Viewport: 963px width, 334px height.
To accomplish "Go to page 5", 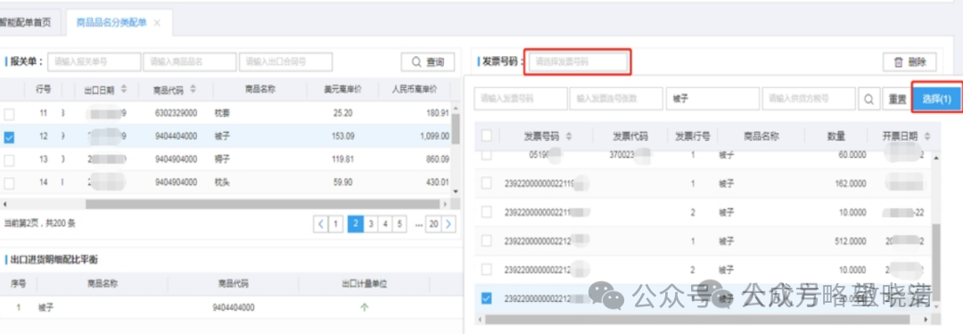I will [x=399, y=224].
